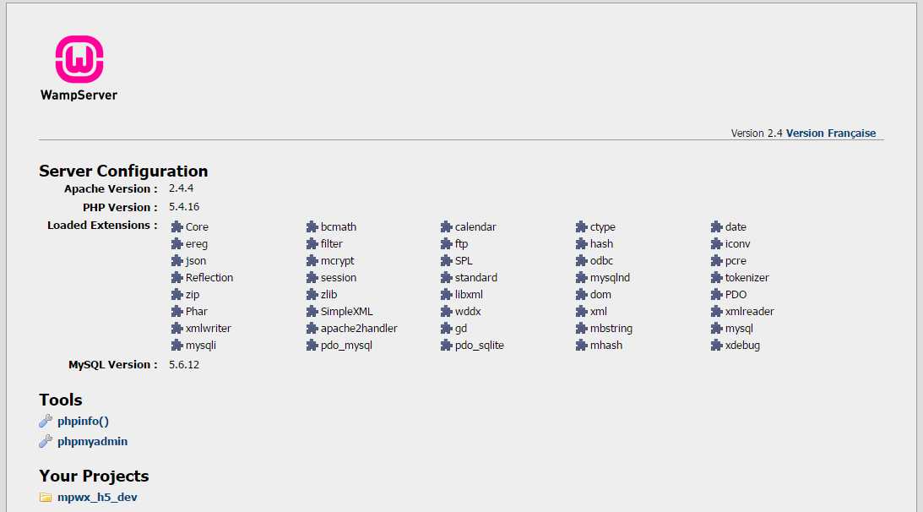Click the mysql extension name

(739, 329)
